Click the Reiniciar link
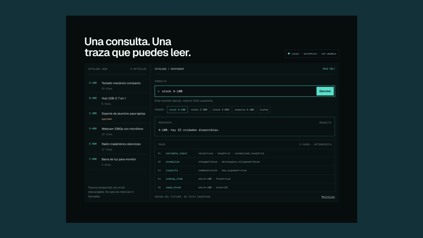Viewport: 423px width, 238px height. click(x=328, y=197)
